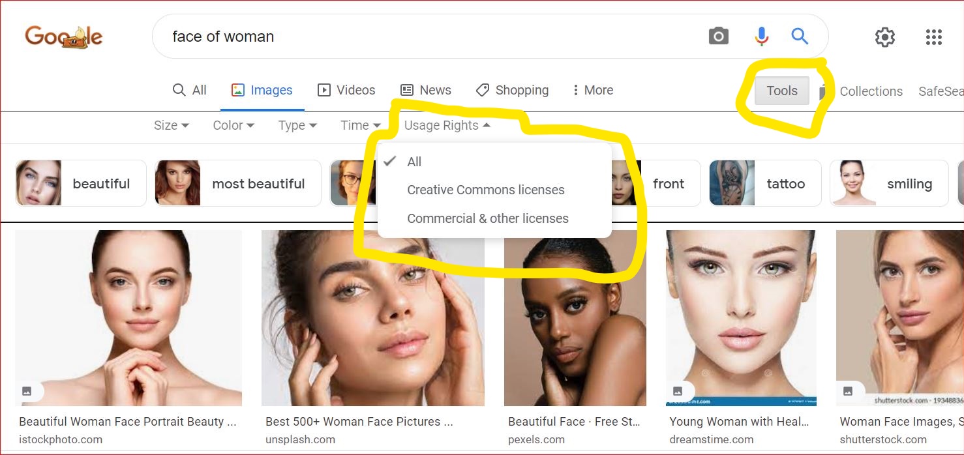The image size is (964, 455).
Task: Click the image badge icon on dreamstime thumbnail
Action: 678,391
